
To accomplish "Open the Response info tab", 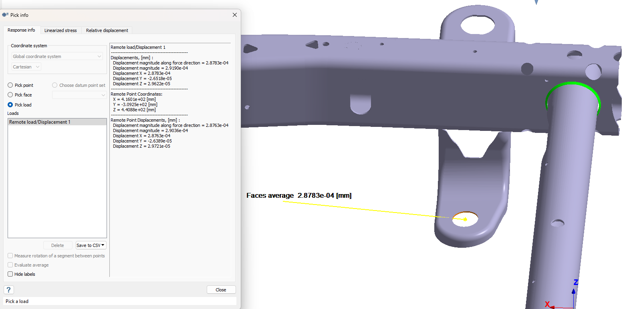I will pos(21,30).
